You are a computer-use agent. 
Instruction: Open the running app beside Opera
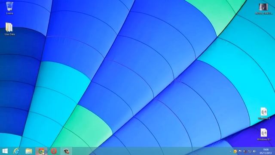(66, 151)
